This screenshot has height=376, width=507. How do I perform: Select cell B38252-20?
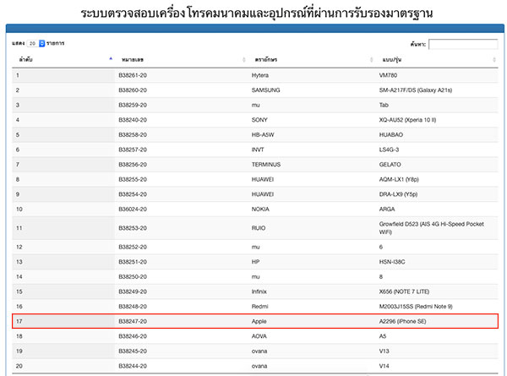pyautogui.click(x=133, y=247)
